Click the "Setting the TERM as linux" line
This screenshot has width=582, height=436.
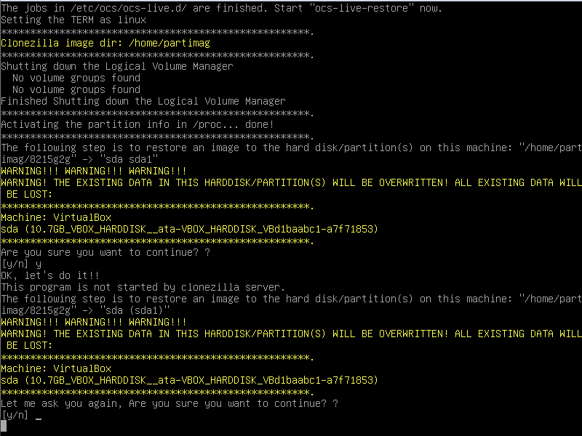click(x=73, y=20)
